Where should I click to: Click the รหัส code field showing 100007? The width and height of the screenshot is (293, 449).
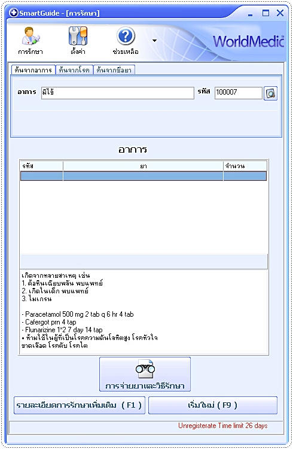click(x=239, y=93)
